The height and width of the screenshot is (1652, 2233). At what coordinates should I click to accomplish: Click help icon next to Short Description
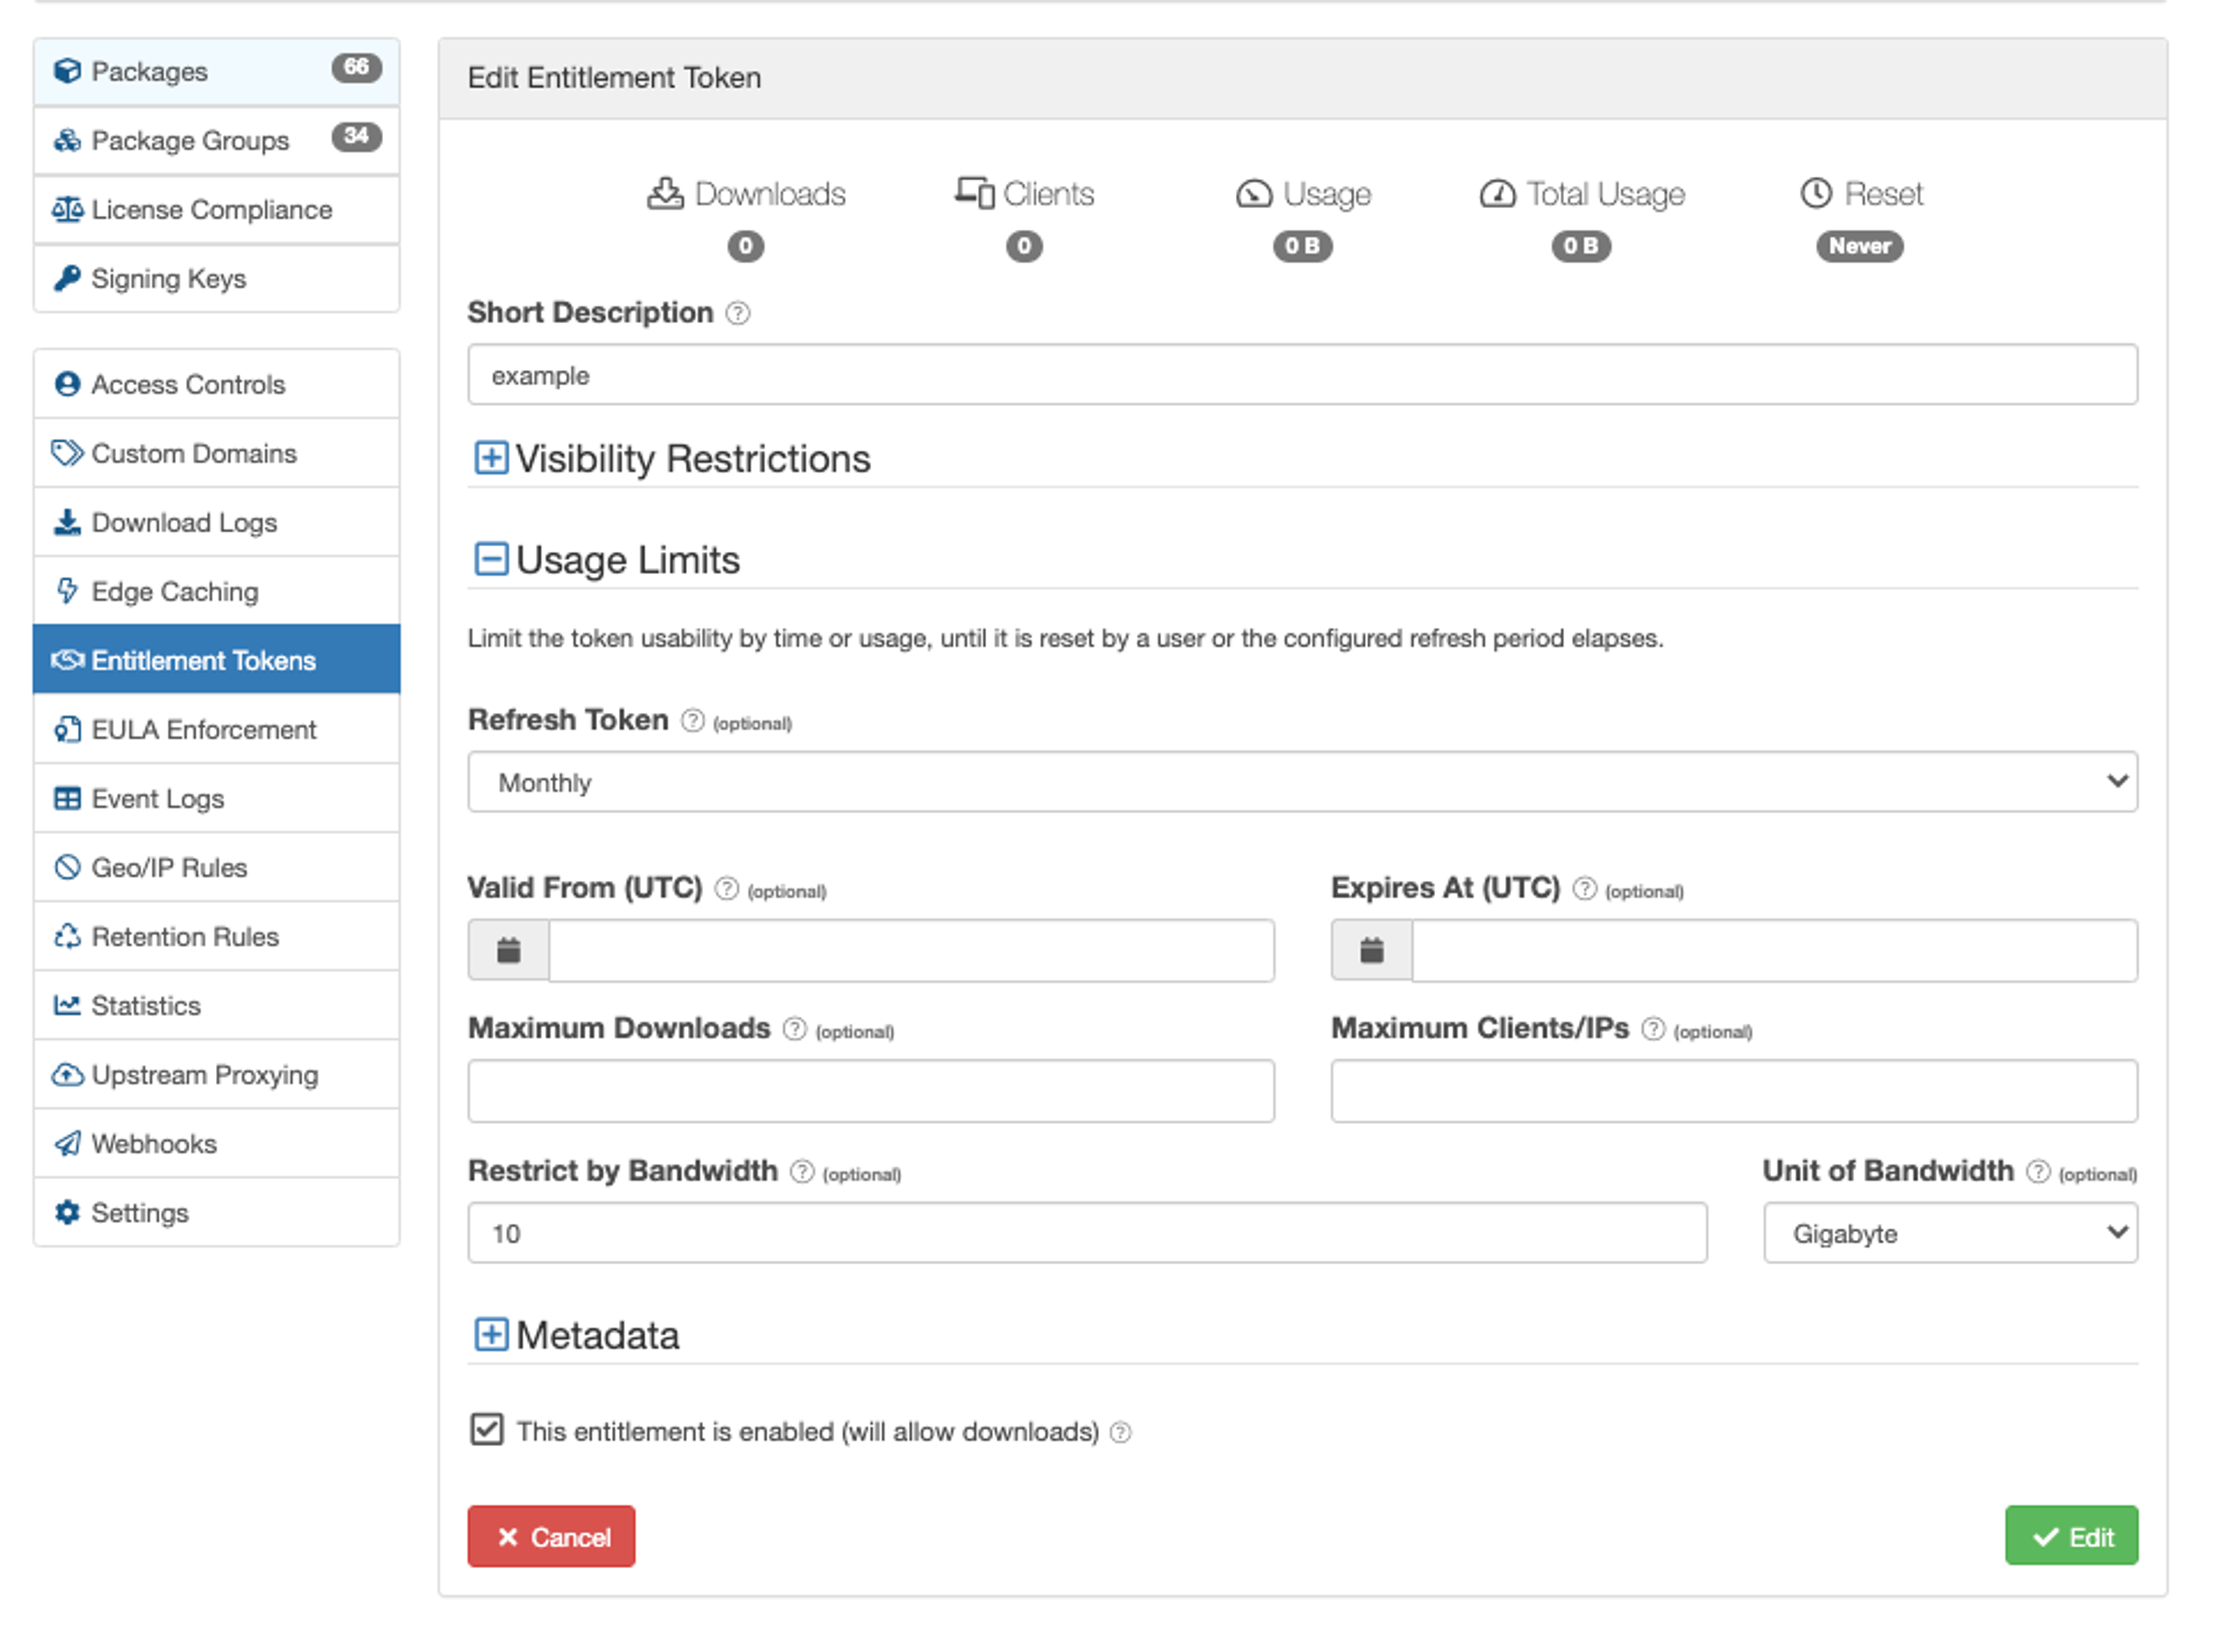(737, 313)
